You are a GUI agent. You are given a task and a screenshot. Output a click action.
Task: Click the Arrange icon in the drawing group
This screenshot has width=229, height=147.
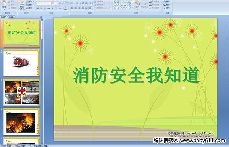(x=137, y=4)
